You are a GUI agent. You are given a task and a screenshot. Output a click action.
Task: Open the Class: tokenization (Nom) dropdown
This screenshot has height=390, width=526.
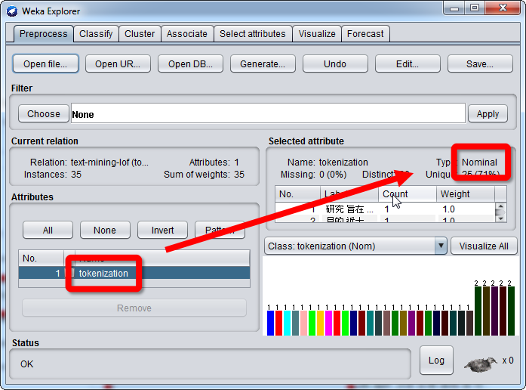(355, 246)
